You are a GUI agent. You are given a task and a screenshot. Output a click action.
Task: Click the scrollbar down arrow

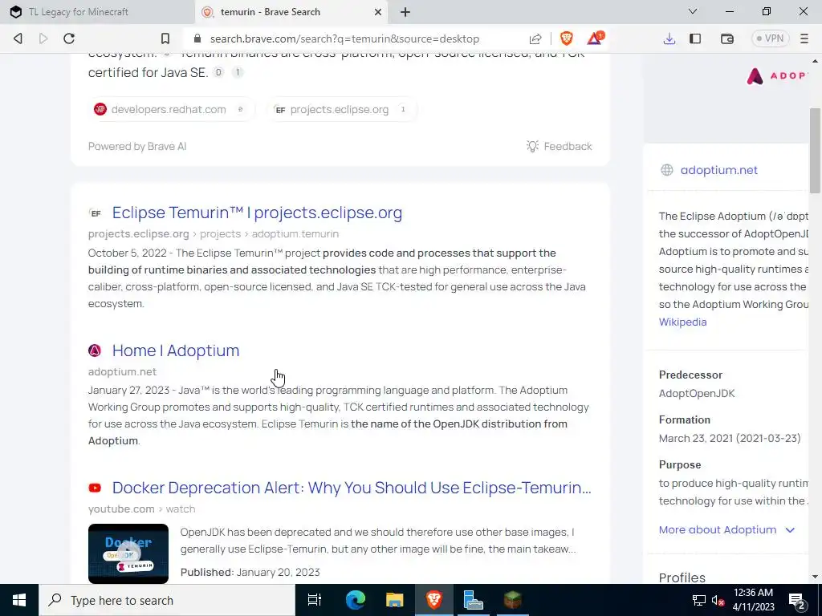(x=815, y=577)
